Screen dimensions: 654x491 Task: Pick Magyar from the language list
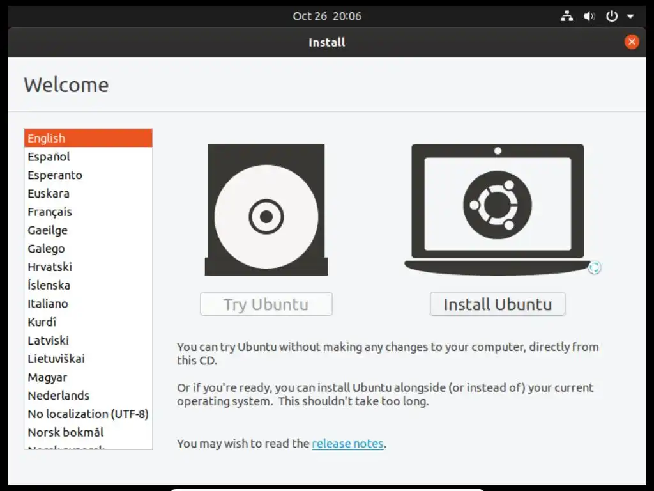88,377
